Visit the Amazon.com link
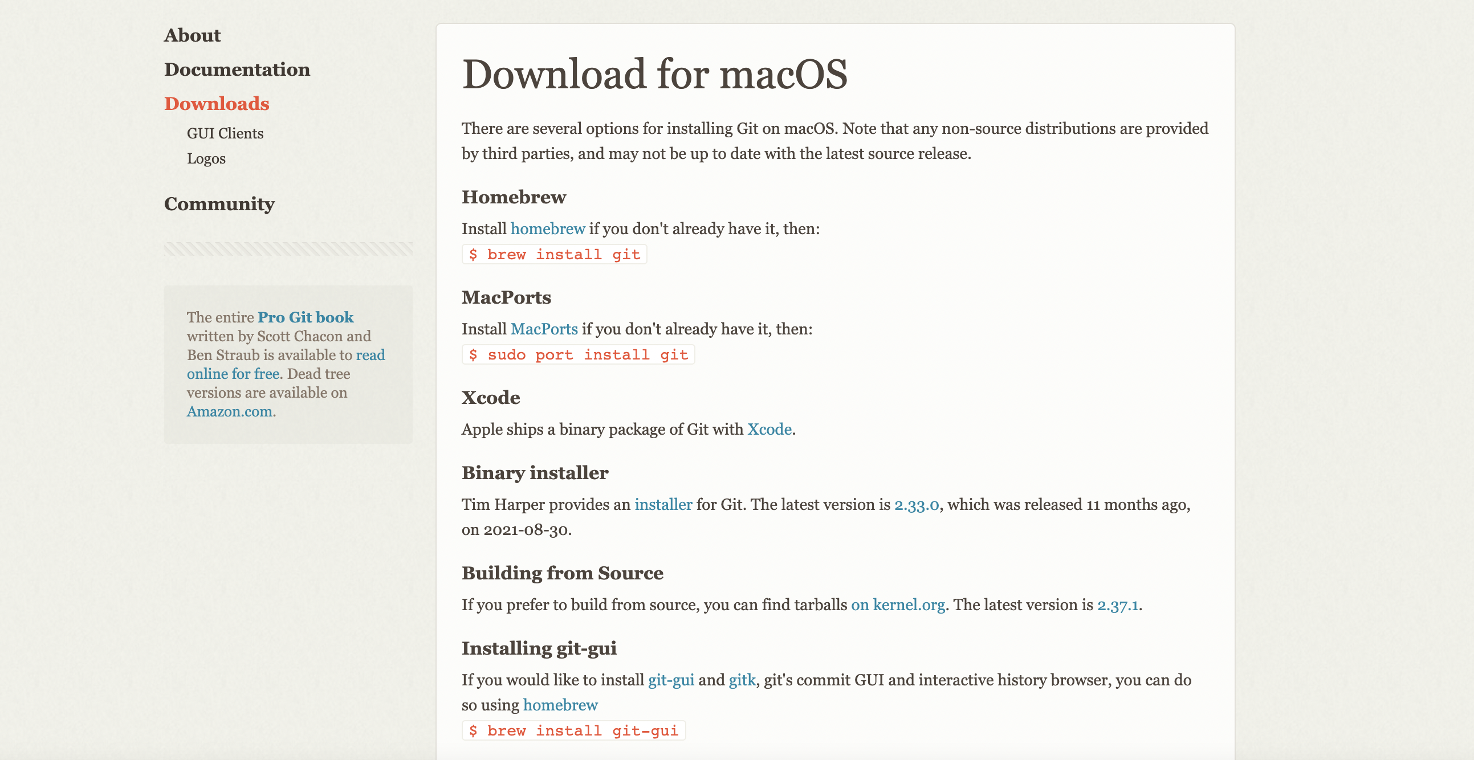Viewport: 1474px width, 760px height. 230,411
